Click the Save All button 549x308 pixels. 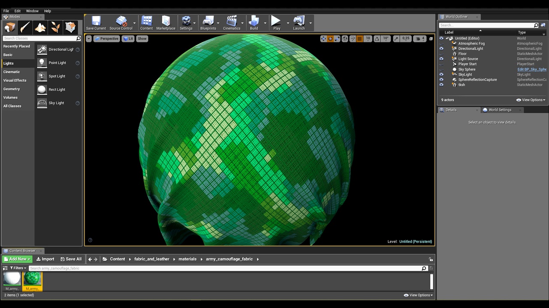click(71, 259)
